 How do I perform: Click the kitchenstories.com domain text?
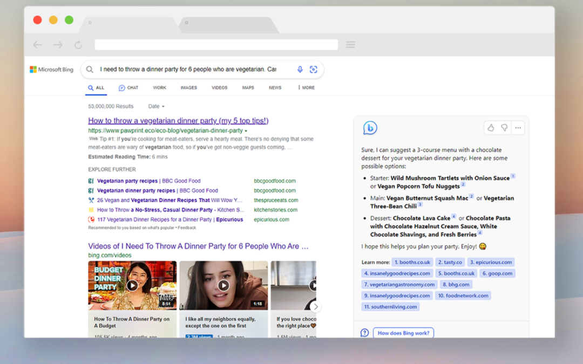275,210
